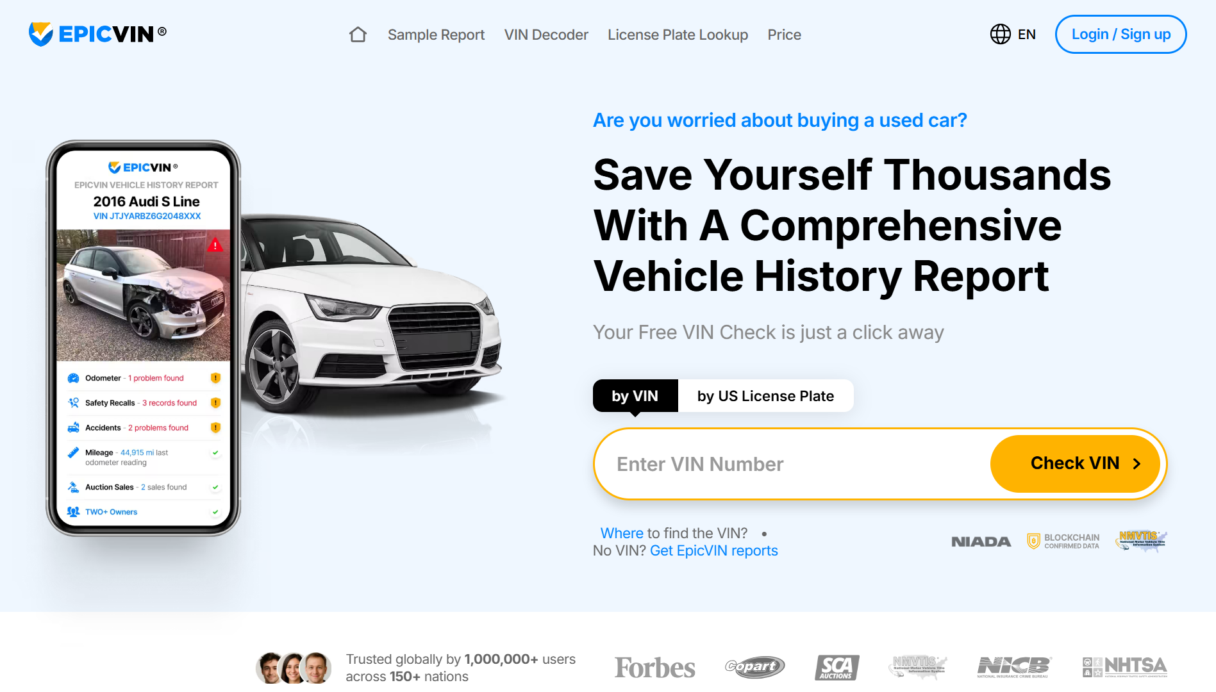Viewport: 1216px width, 692px height.
Task: Click the Forbes logo
Action: click(654, 668)
